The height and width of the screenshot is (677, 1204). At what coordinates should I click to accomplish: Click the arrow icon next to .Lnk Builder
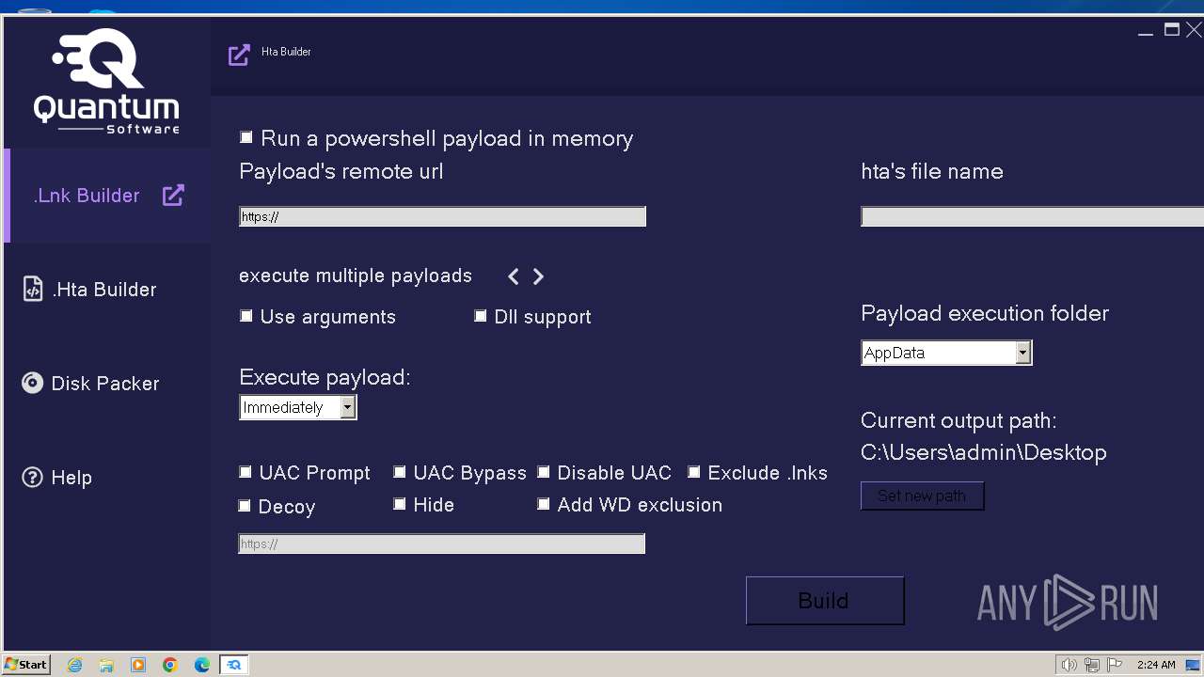point(173,196)
